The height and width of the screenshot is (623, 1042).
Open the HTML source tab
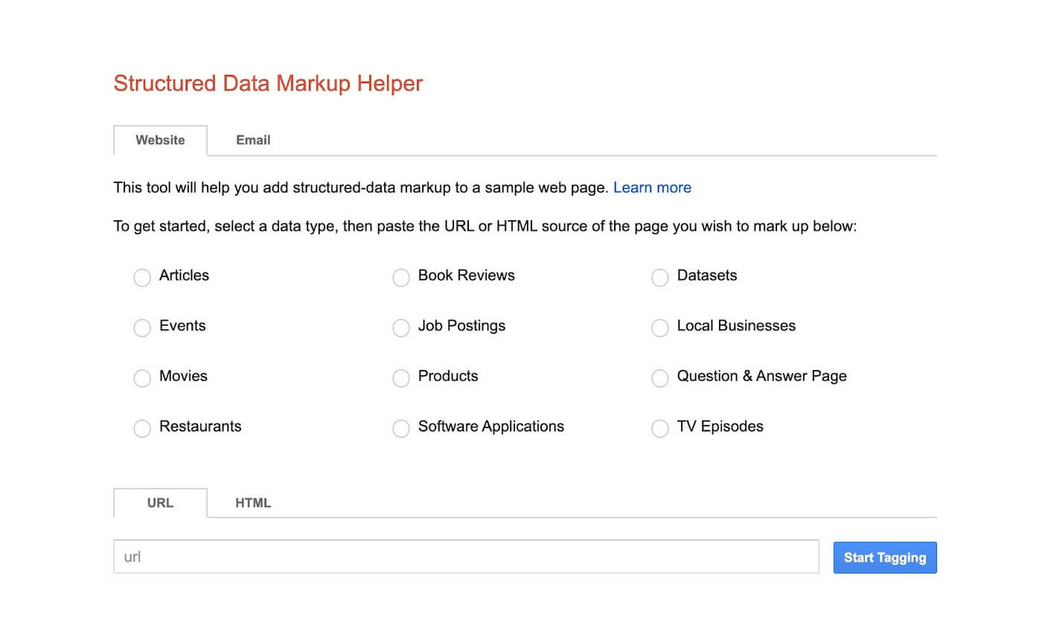coord(253,502)
